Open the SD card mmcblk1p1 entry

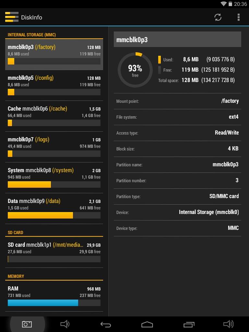click(54, 252)
